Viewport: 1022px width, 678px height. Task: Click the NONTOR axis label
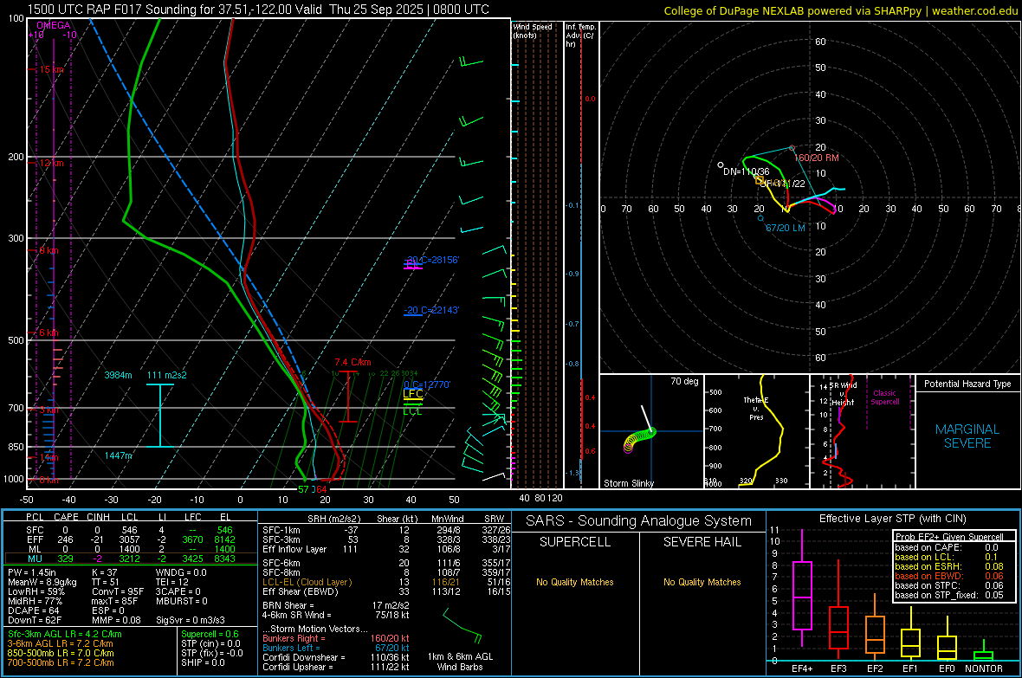point(984,668)
